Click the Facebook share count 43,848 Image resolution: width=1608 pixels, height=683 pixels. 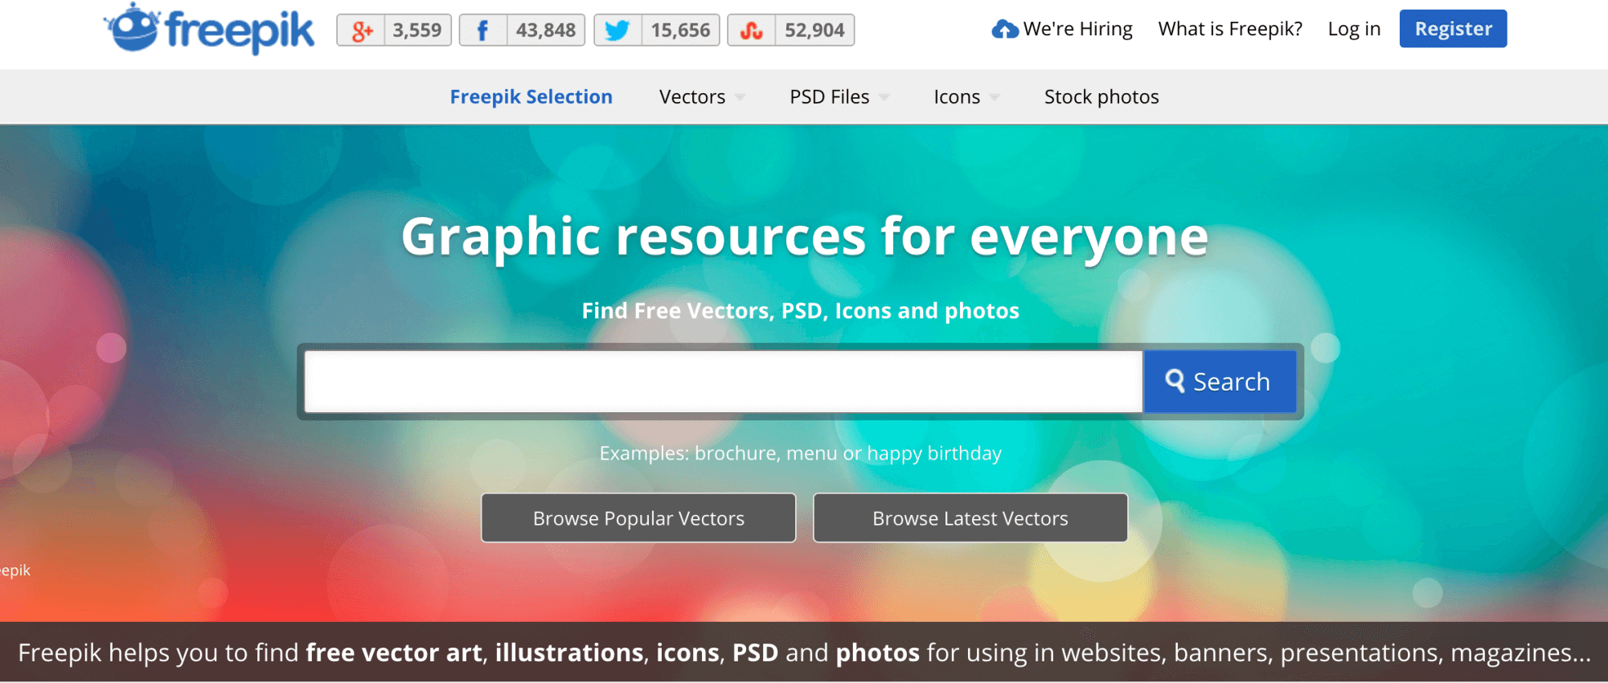click(545, 31)
